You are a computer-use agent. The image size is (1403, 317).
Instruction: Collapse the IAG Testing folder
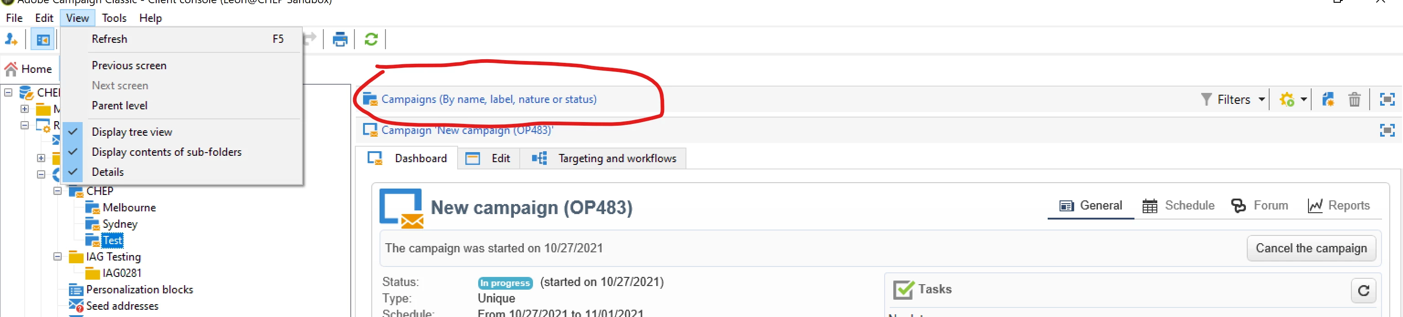57,257
